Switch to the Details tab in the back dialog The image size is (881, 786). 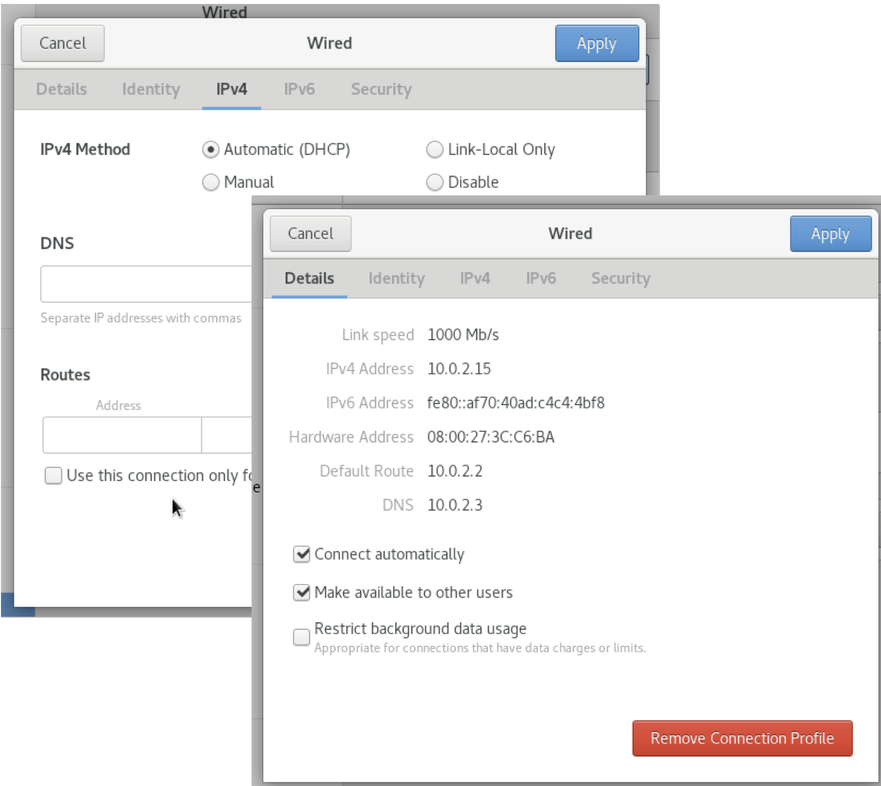61,89
